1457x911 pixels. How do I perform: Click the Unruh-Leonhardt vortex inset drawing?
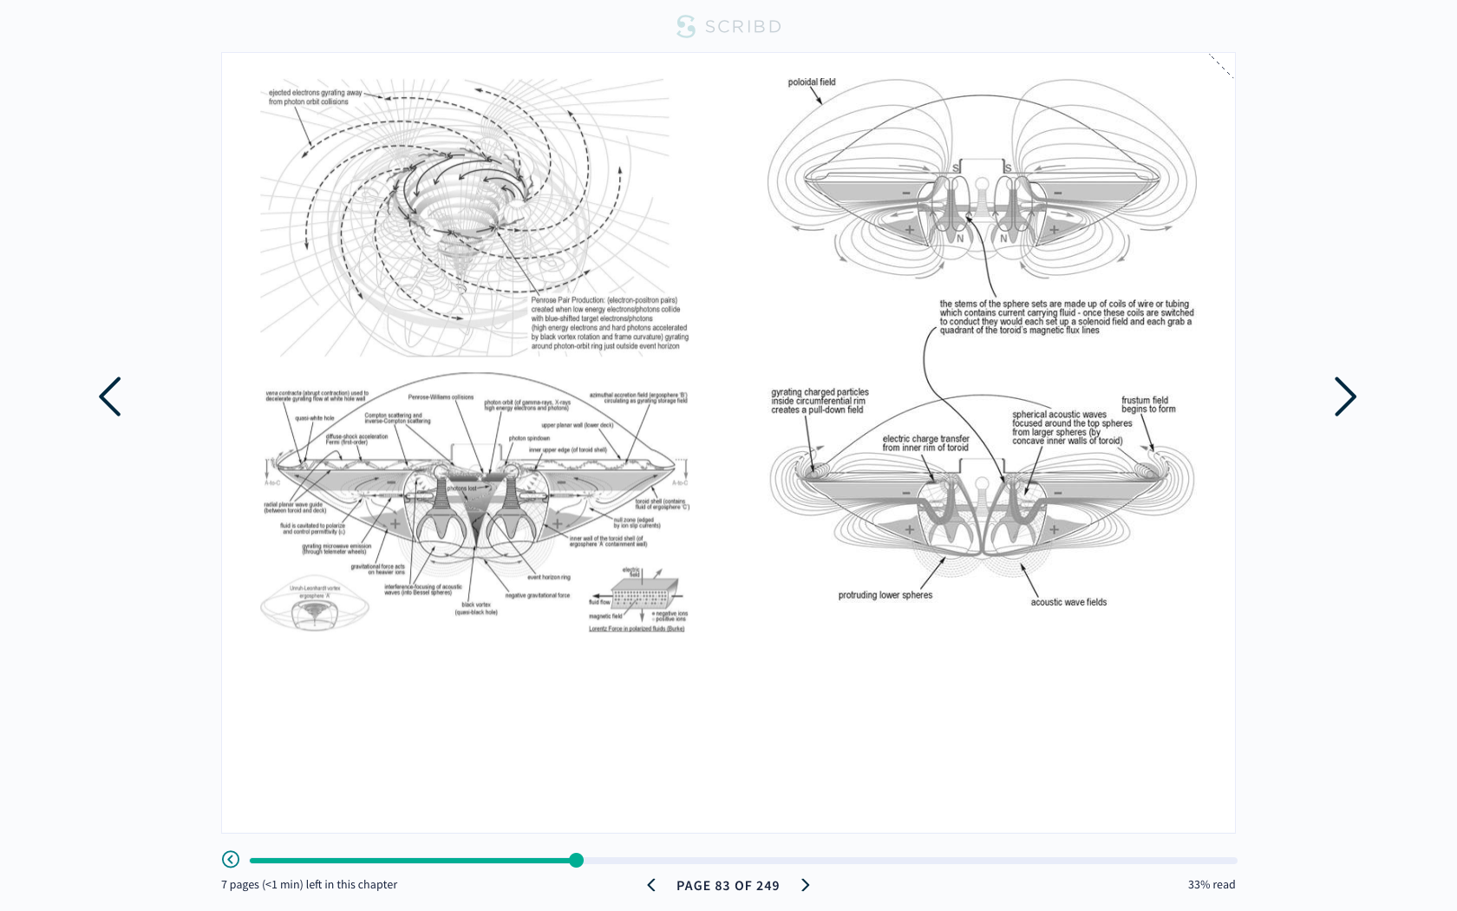tap(315, 606)
